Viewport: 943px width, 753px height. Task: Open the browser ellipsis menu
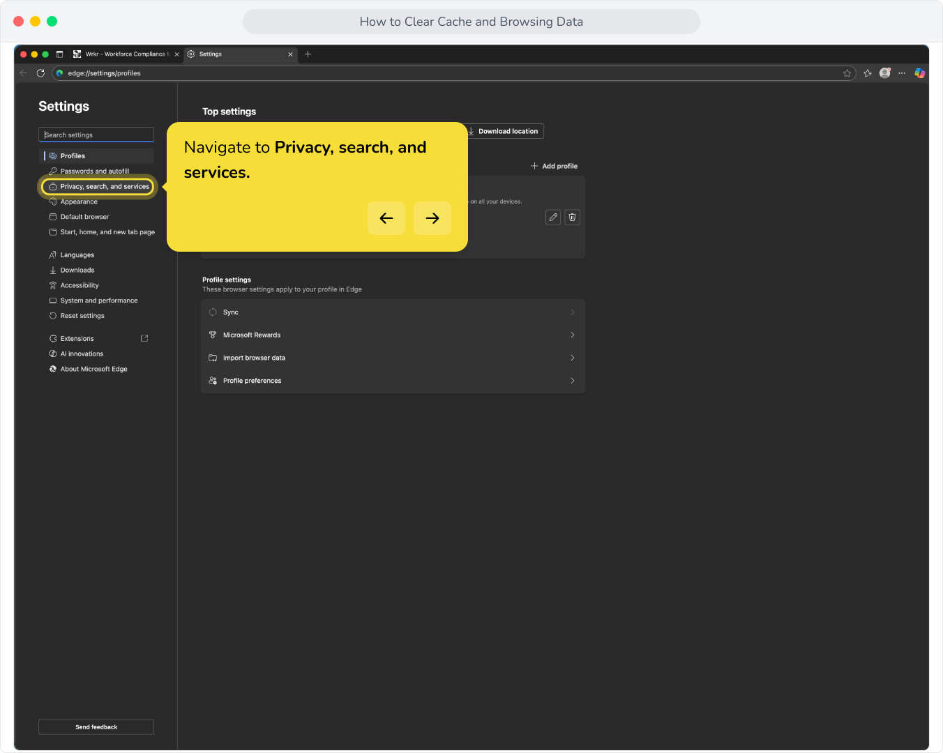click(902, 73)
